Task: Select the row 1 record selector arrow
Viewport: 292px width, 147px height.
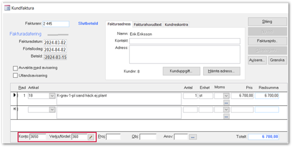Action: point(14,96)
